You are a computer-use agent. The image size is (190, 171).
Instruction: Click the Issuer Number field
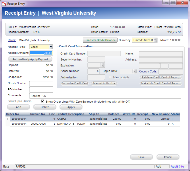[93, 71]
